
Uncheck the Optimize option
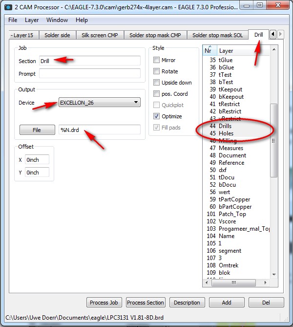[157, 116]
